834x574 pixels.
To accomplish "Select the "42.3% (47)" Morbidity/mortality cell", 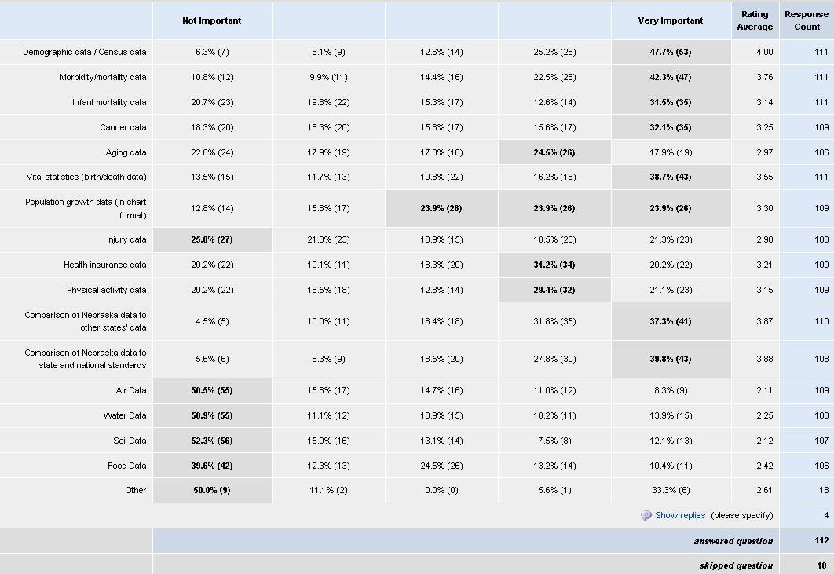I will point(670,77).
